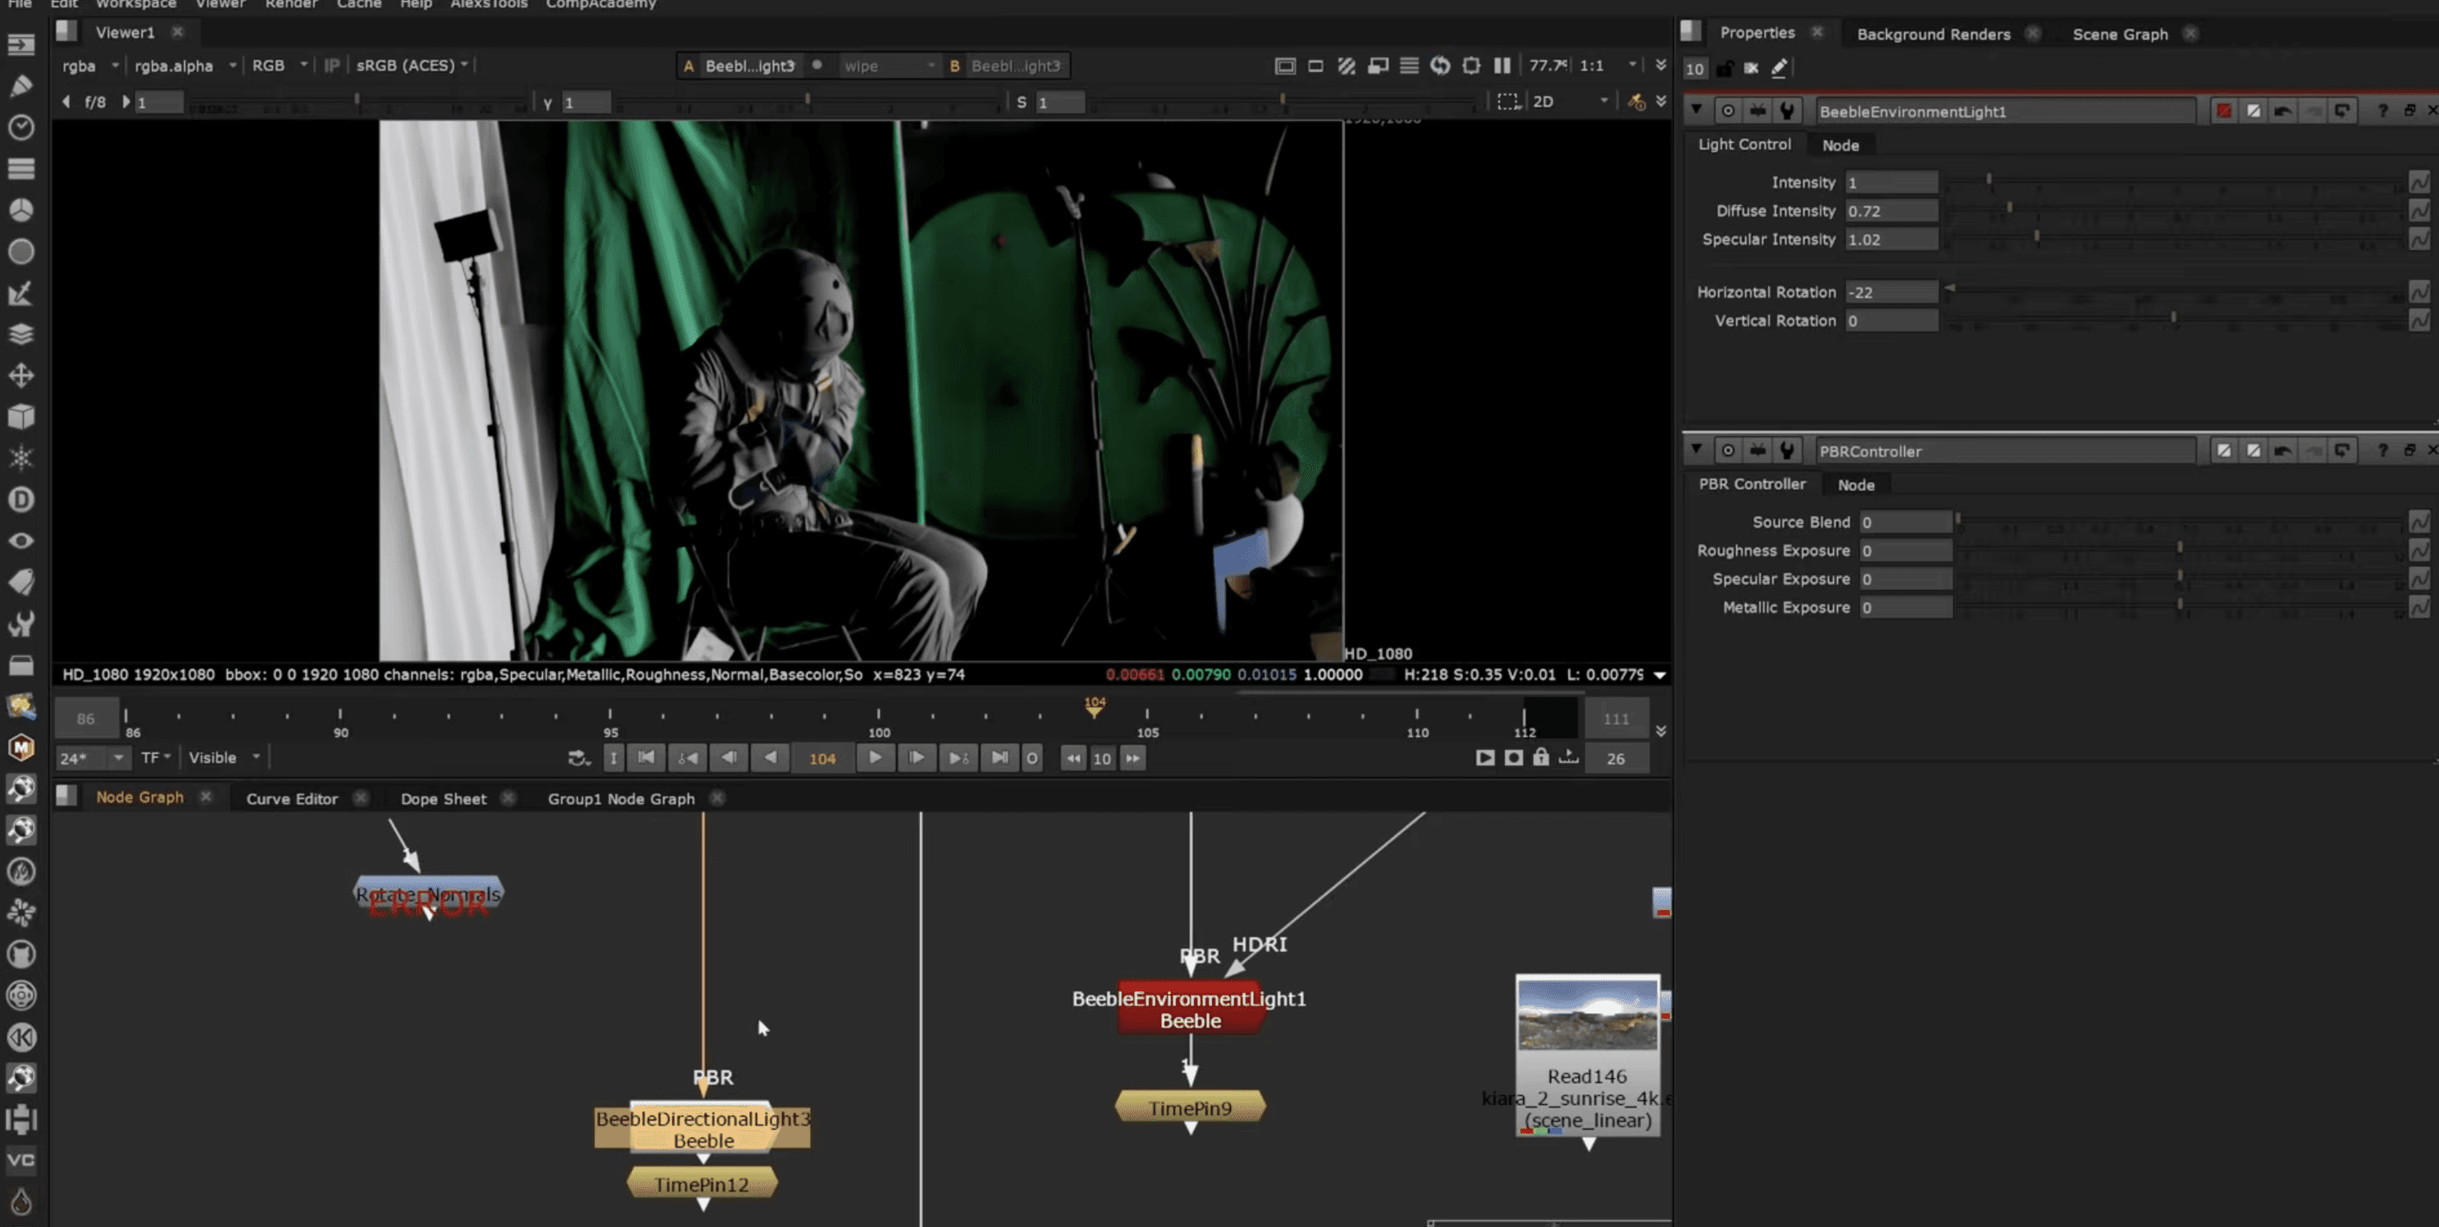Select the BeebleEnvironmentLight1 node
Viewport: 2439px width, 1227px height.
(x=1189, y=1009)
